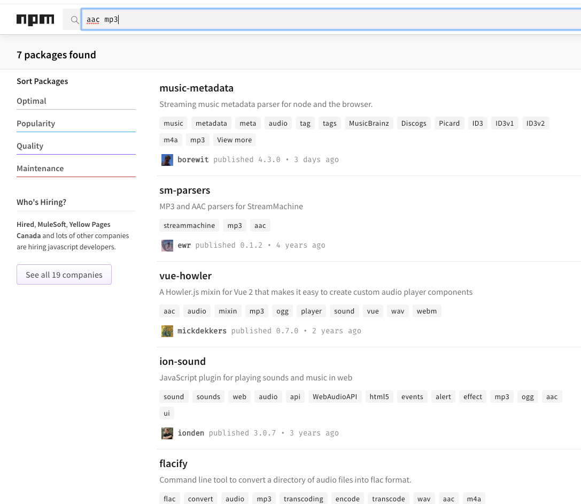Open the ion-sound package
Viewport: 581px width, 504px height.
pyautogui.click(x=182, y=362)
